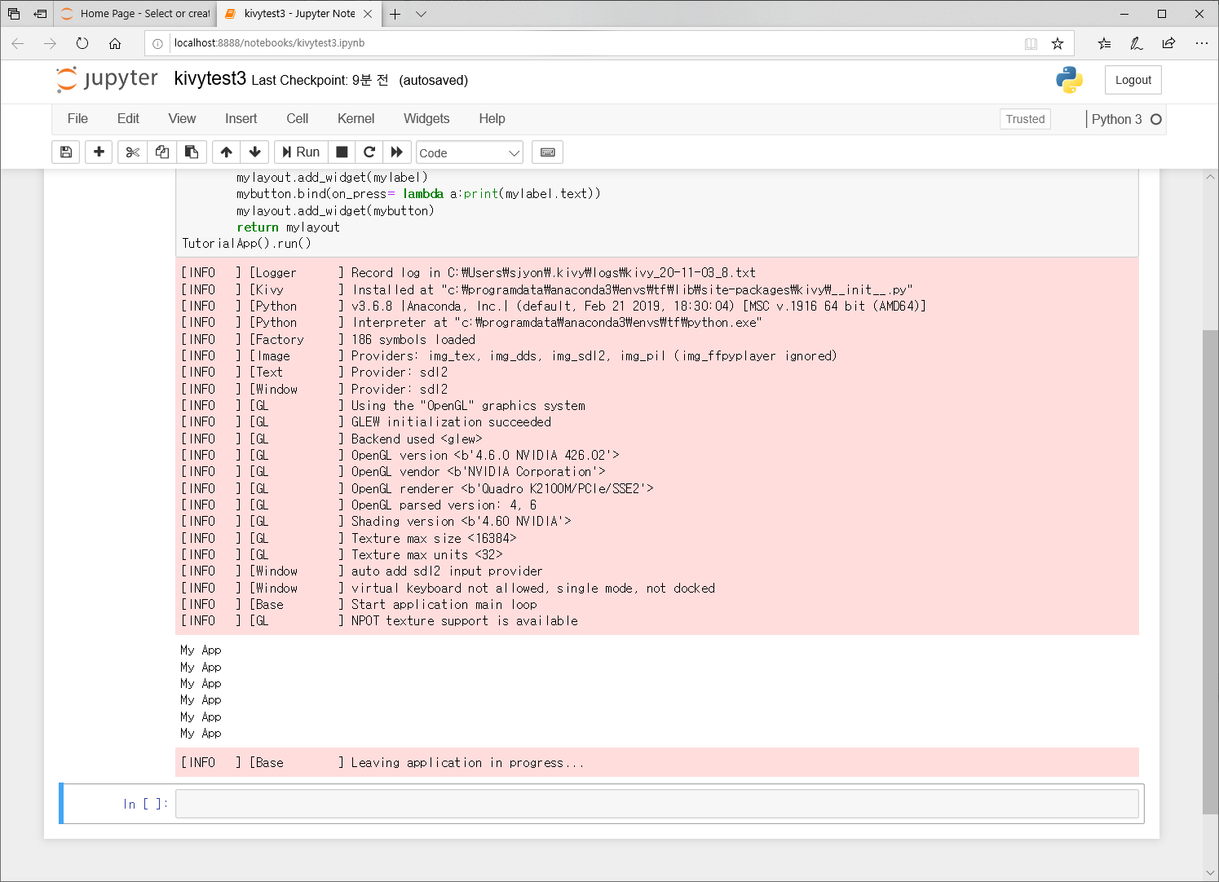Set tabs aside icon
This screenshot has height=882, width=1219.
(x=40, y=14)
